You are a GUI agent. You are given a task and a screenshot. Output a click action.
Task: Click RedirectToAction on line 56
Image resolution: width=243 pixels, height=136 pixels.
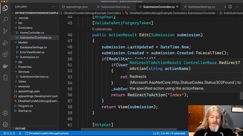pos(146,95)
